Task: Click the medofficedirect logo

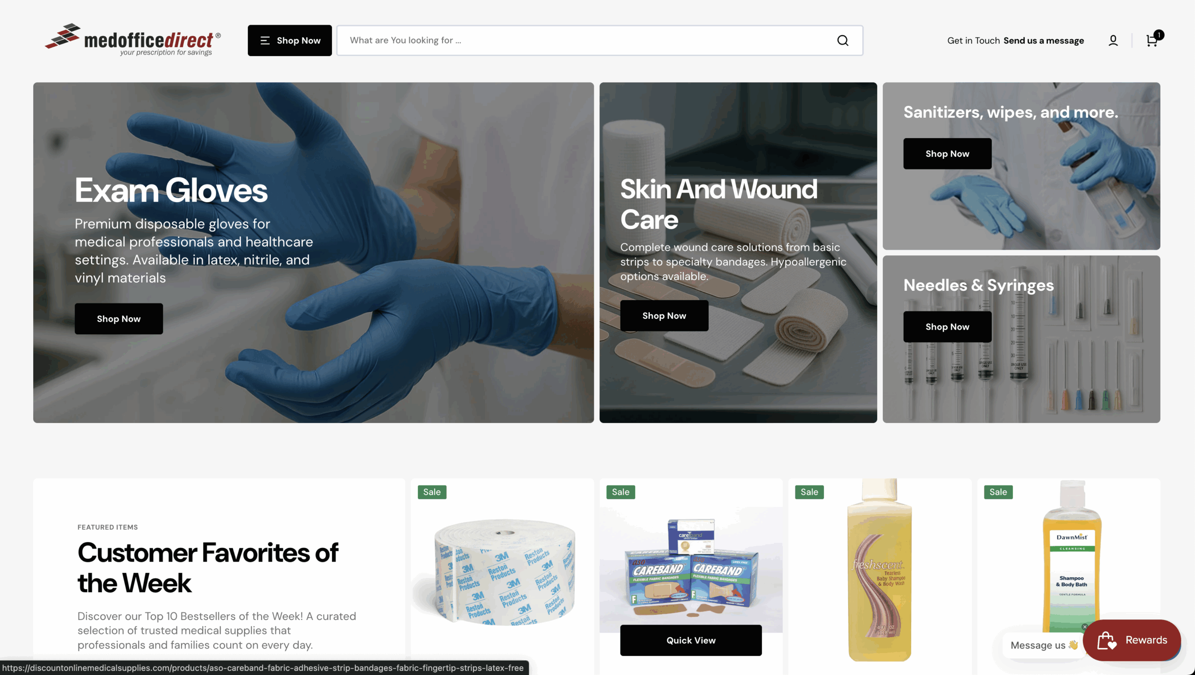Action: pyautogui.click(x=133, y=40)
